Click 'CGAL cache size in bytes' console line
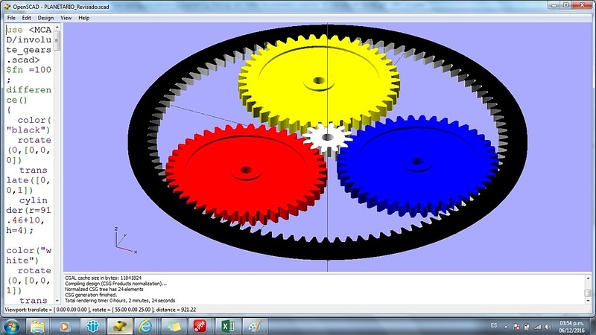The image size is (596, 335). point(103,278)
